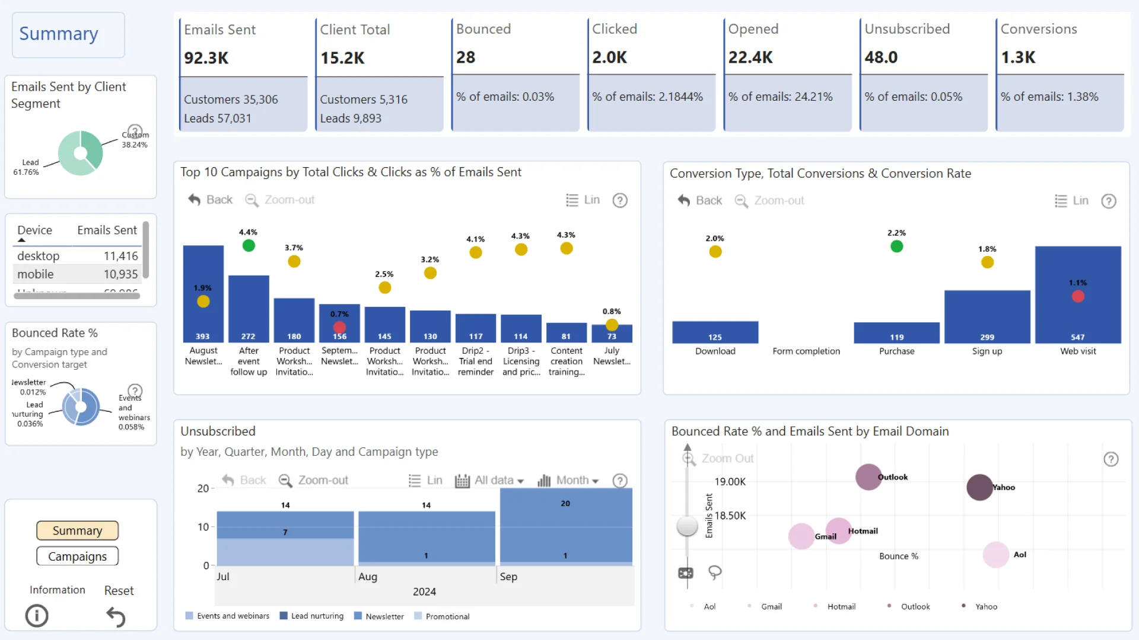Viewport: 1139px width, 640px height.
Task: Open help icon in Top 10 Campaigns chart
Action: (620, 200)
